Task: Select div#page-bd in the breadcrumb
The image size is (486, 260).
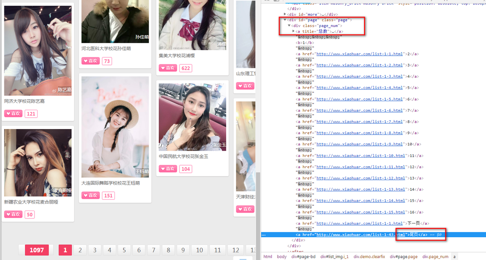Action: click(304, 256)
